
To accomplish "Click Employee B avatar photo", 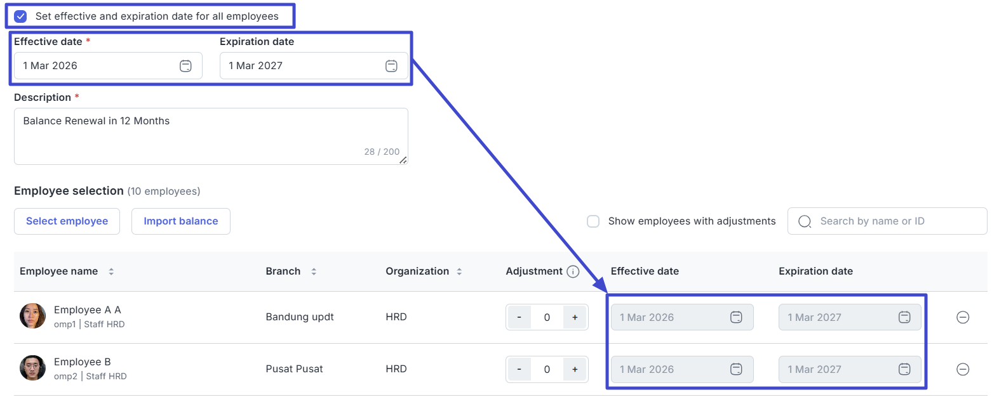I will (32, 368).
